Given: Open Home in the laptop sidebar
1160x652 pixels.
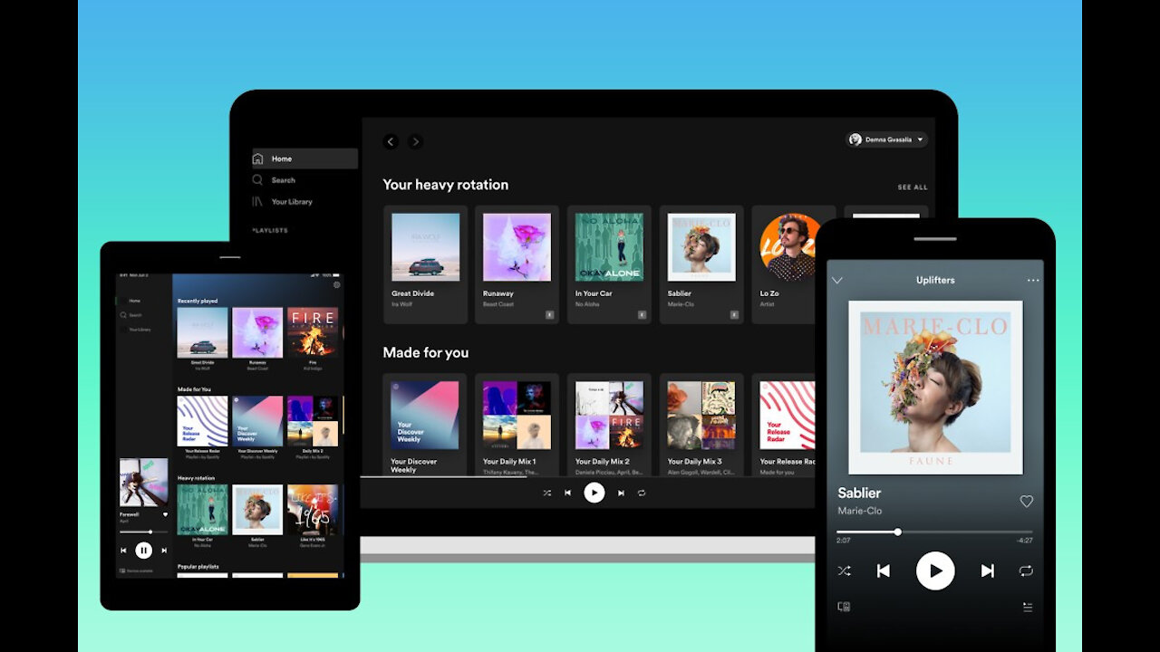Looking at the screenshot, I should (304, 158).
